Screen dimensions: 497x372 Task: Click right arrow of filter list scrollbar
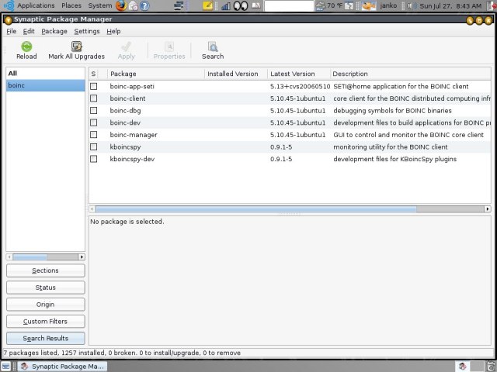tap(82, 257)
